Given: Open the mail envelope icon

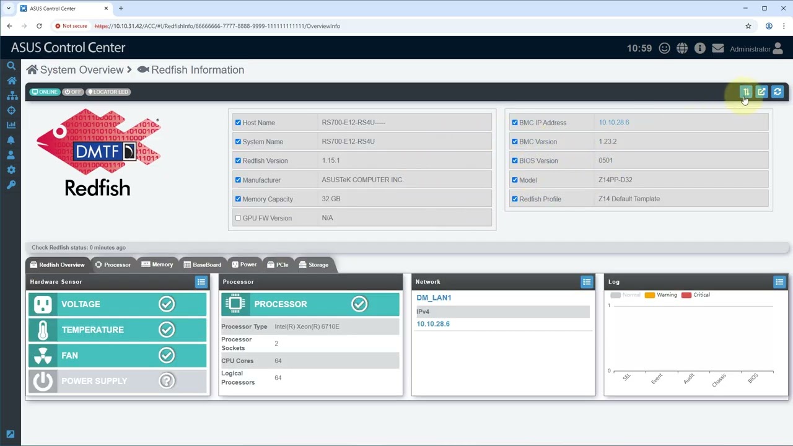Looking at the screenshot, I should (x=718, y=48).
